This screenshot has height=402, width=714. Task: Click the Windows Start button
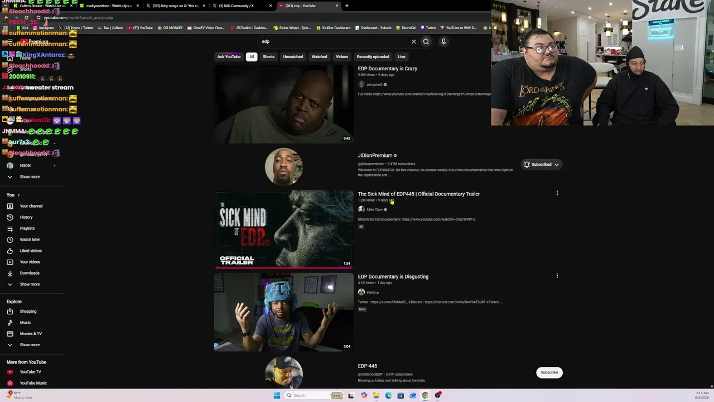(x=277, y=395)
